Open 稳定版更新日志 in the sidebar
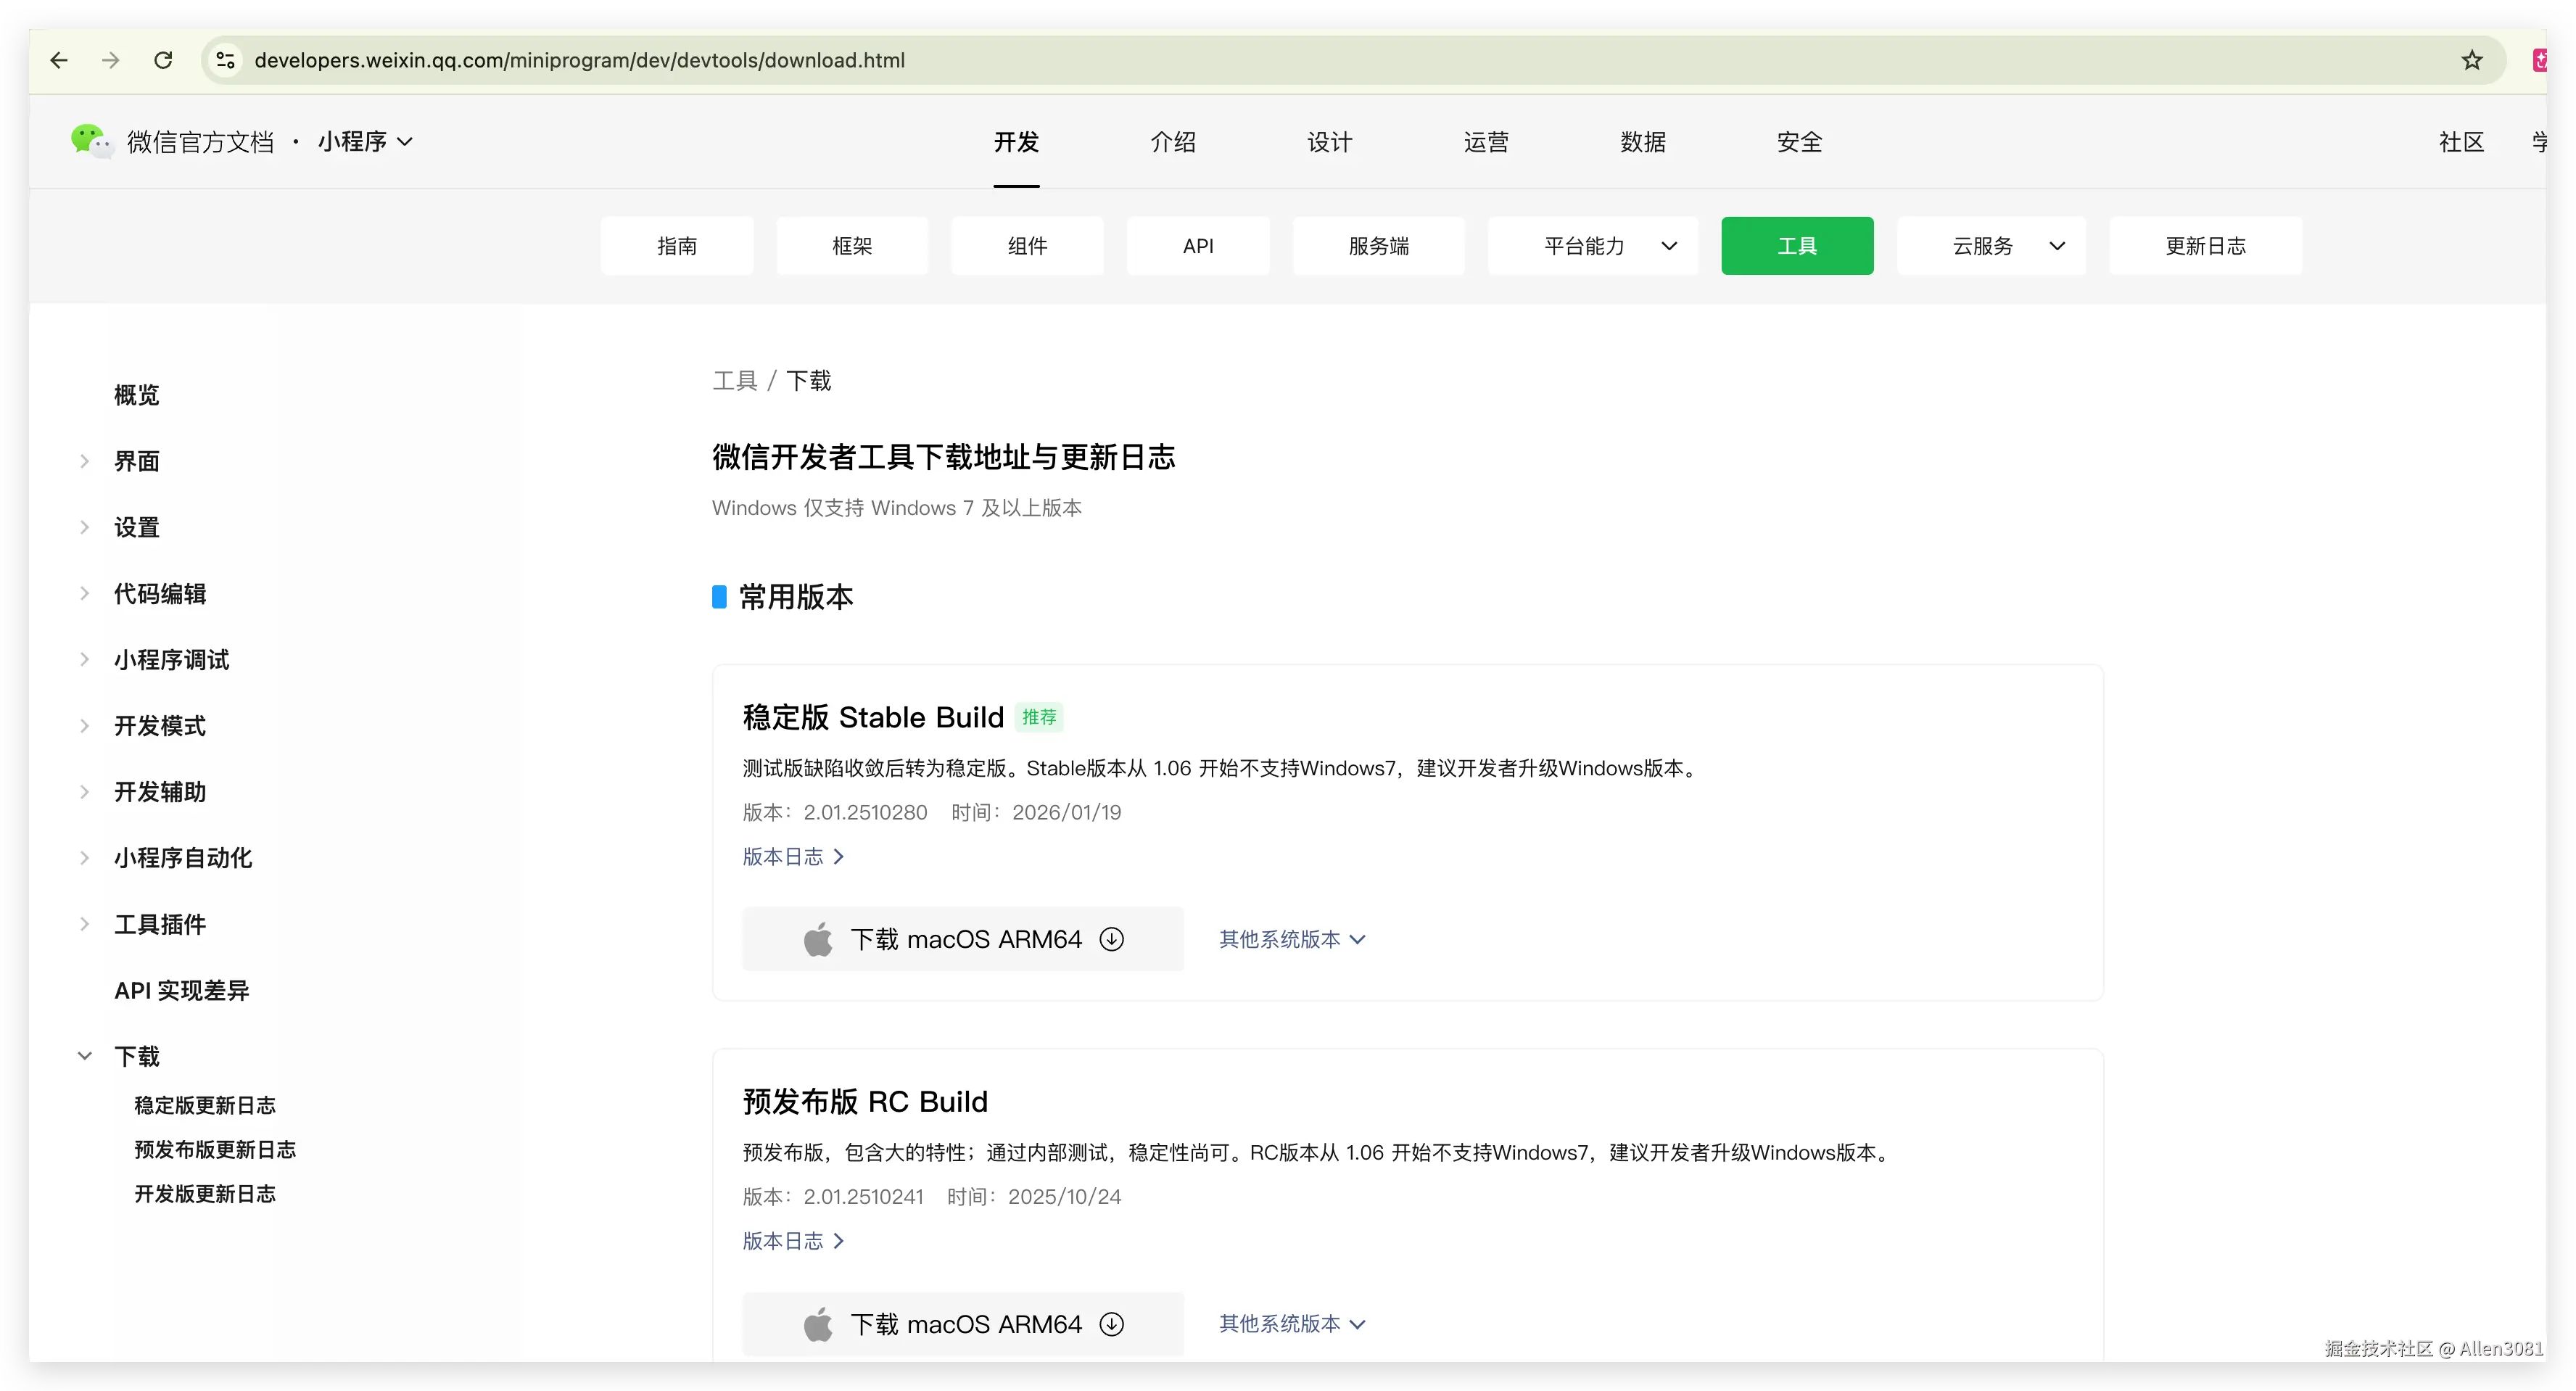 pos(205,1104)
